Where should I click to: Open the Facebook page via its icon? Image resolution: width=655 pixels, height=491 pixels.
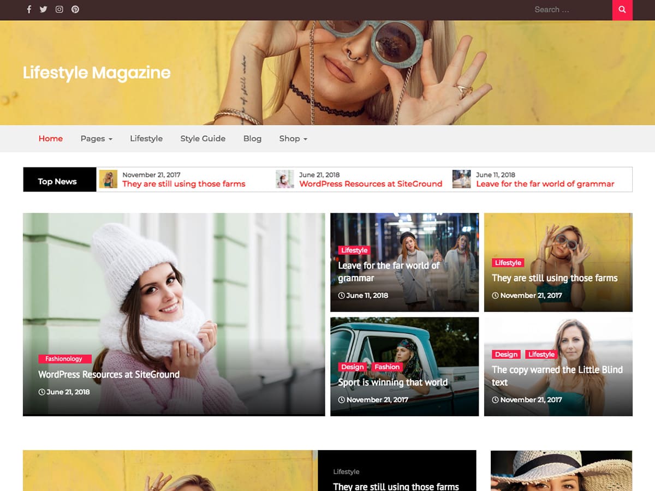(x=28, y=9)
